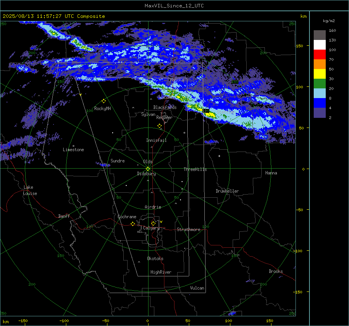
Task: Click the radar center diamond near Olds
Action: tap(148, 169)
